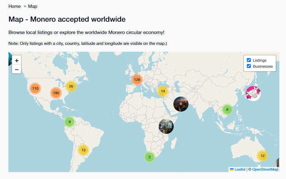Viewport: 286px width, 179px height.
Task: Zoom in with the plus button
Action: [x=17, y=60]
